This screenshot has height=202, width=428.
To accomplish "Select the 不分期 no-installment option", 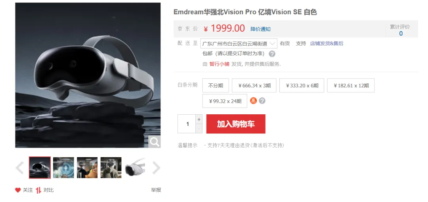I will pyautogui.click(x=216, y=86).
